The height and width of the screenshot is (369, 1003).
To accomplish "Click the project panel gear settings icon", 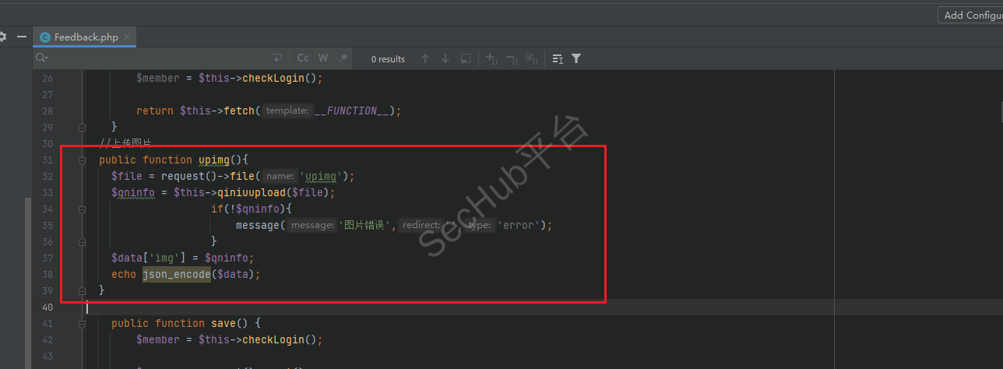I will pos(3,37).
